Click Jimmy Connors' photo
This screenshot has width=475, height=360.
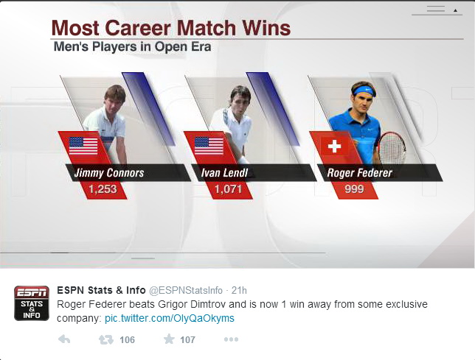107,124
